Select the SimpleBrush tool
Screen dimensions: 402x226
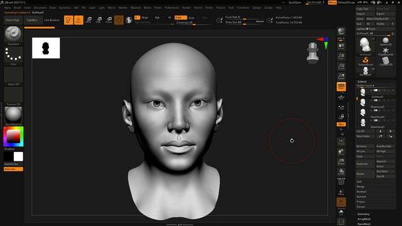pyautogui.click(x=366, y=62)
